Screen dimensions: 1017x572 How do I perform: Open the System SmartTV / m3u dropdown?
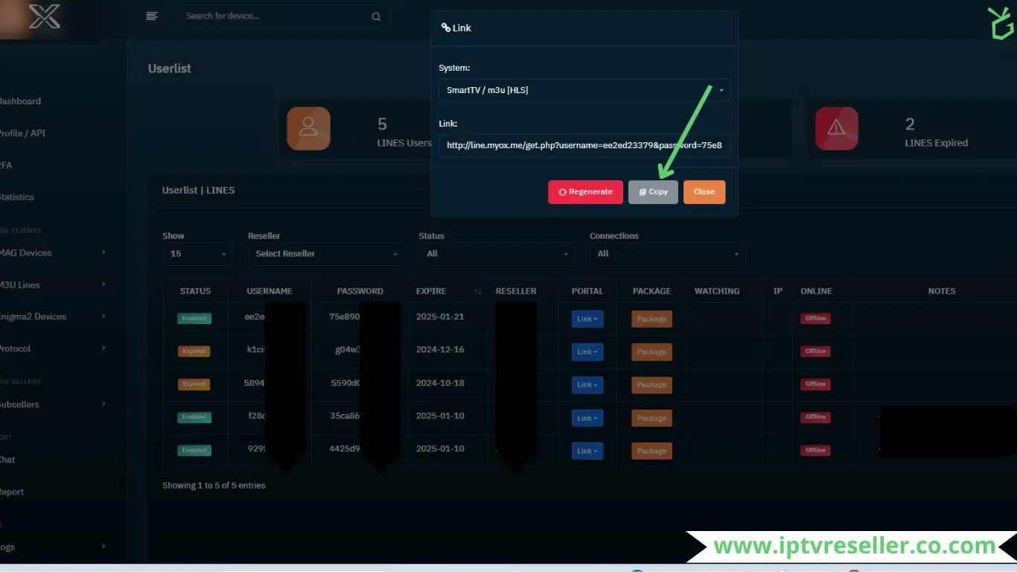pyautogui.click(x=584, y=90)
